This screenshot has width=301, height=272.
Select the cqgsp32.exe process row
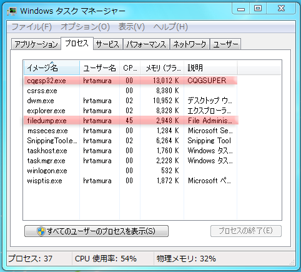coord(131,81)
